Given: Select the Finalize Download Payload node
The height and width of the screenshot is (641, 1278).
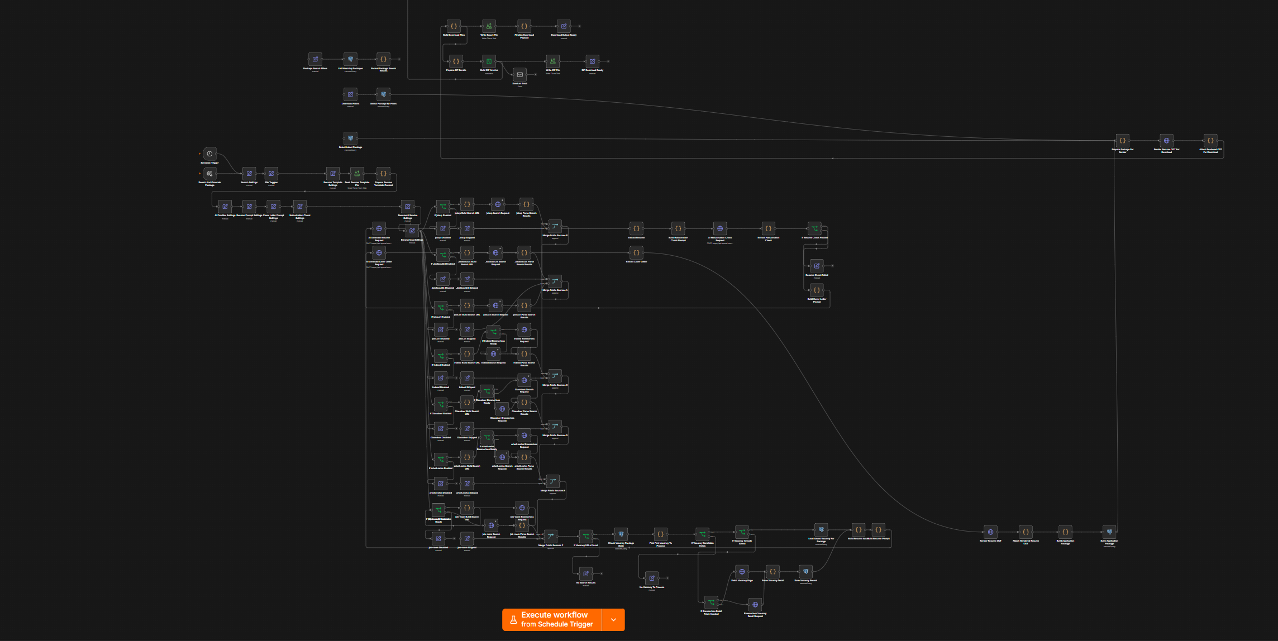Looking at the screenshot, I should pyautogui.click(x=524, y=26).
